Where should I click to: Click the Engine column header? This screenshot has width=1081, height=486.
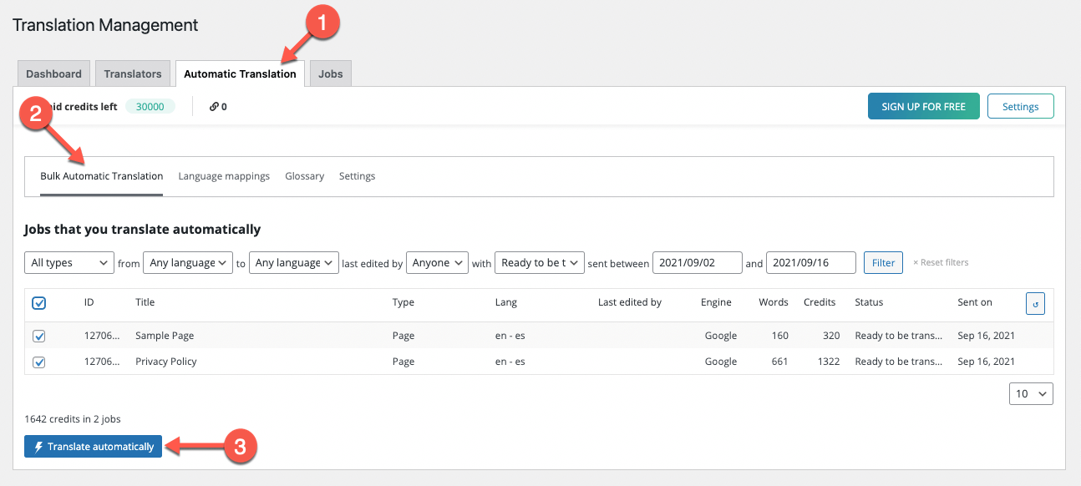tap(716, 302)
